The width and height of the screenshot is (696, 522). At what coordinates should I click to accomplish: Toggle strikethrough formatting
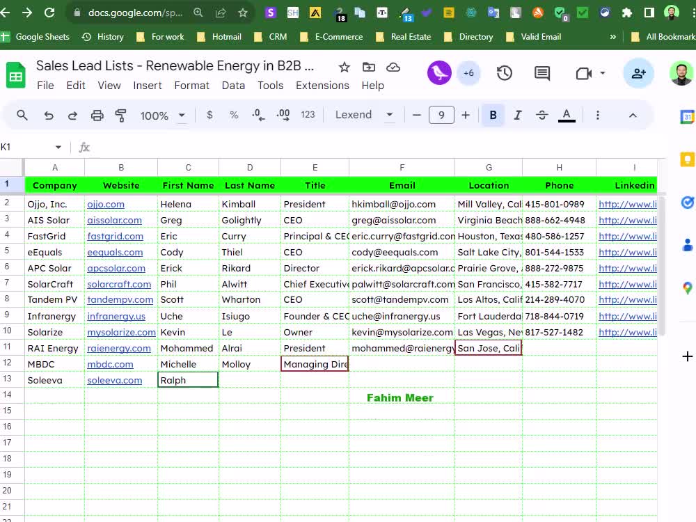(541, 116)
